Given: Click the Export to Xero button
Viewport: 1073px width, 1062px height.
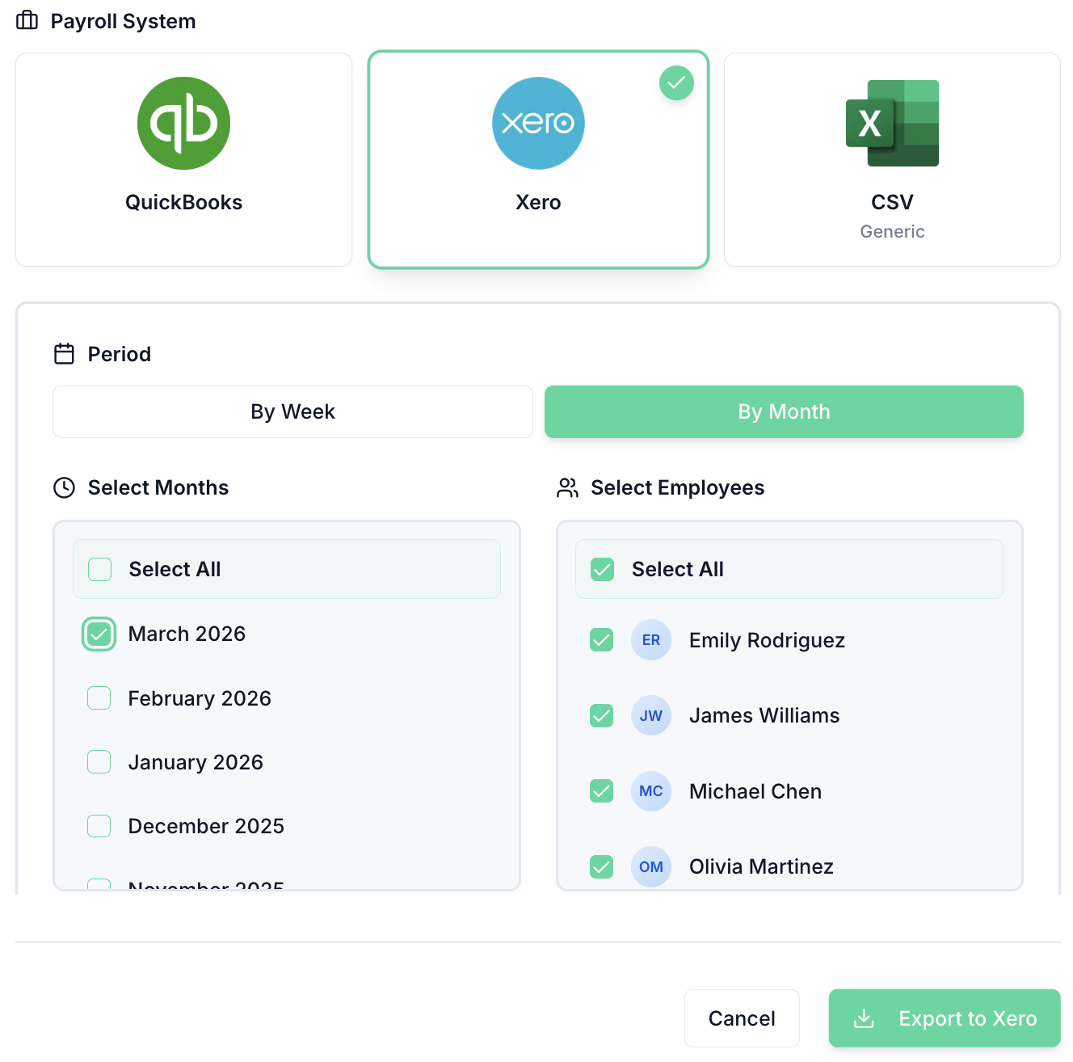Looking at the screenshot, I should click(944, 1018).
